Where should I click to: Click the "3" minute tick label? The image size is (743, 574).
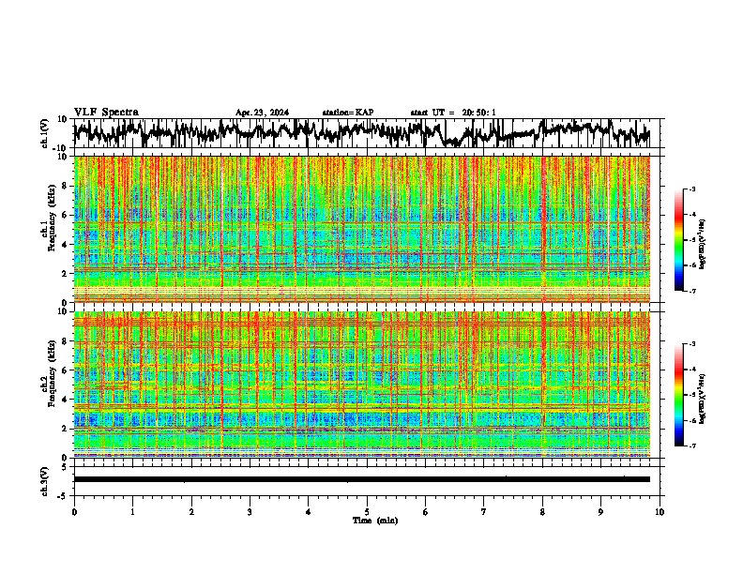pyautogui.click(x=250, y=512)
